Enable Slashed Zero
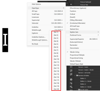Viewport: 100px width, 91px height. click(74, 29)
